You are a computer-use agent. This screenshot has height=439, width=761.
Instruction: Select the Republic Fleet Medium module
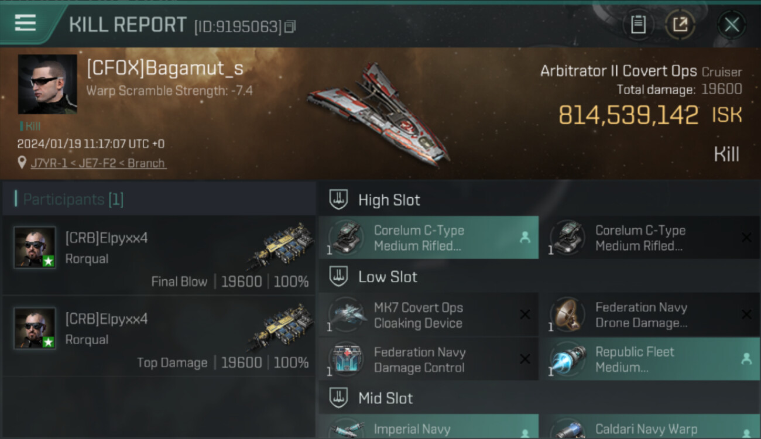(x=650, y=359)
